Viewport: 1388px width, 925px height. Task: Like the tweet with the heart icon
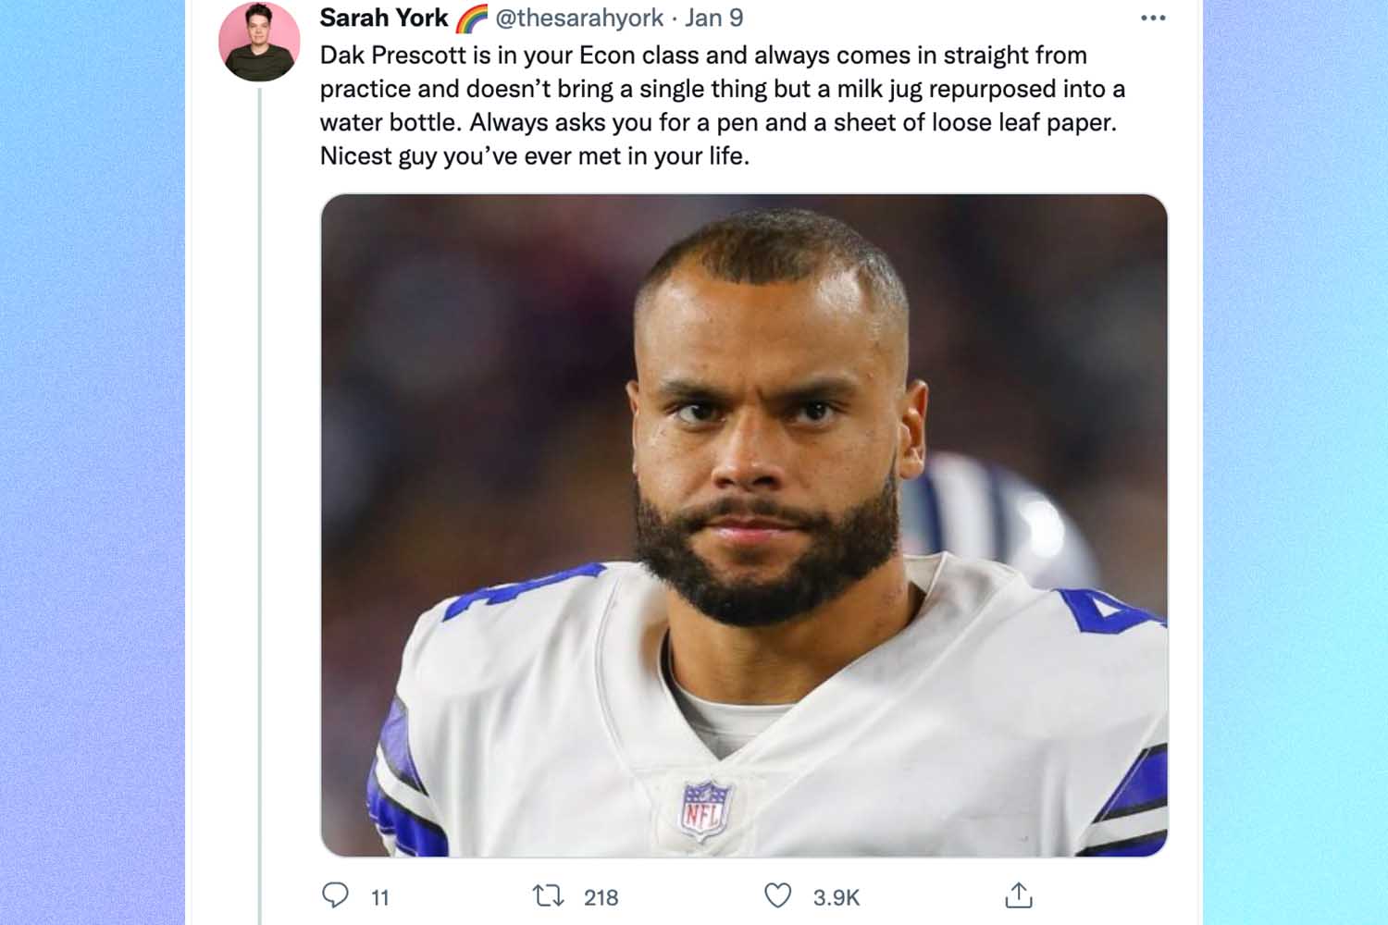point(777,895)
